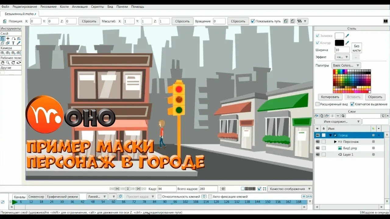Click the stop playback button
390x219 pixels.
(x=128, y=189)
